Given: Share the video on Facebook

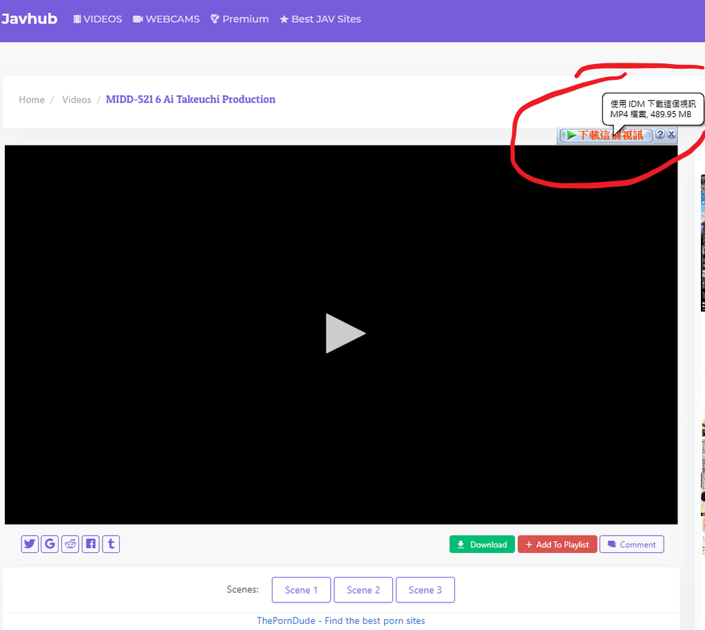Looking at the screenshot, I should click(90, 544).
